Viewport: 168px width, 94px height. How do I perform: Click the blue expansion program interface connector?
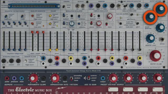pyautogui.click(x=34, y=6)
